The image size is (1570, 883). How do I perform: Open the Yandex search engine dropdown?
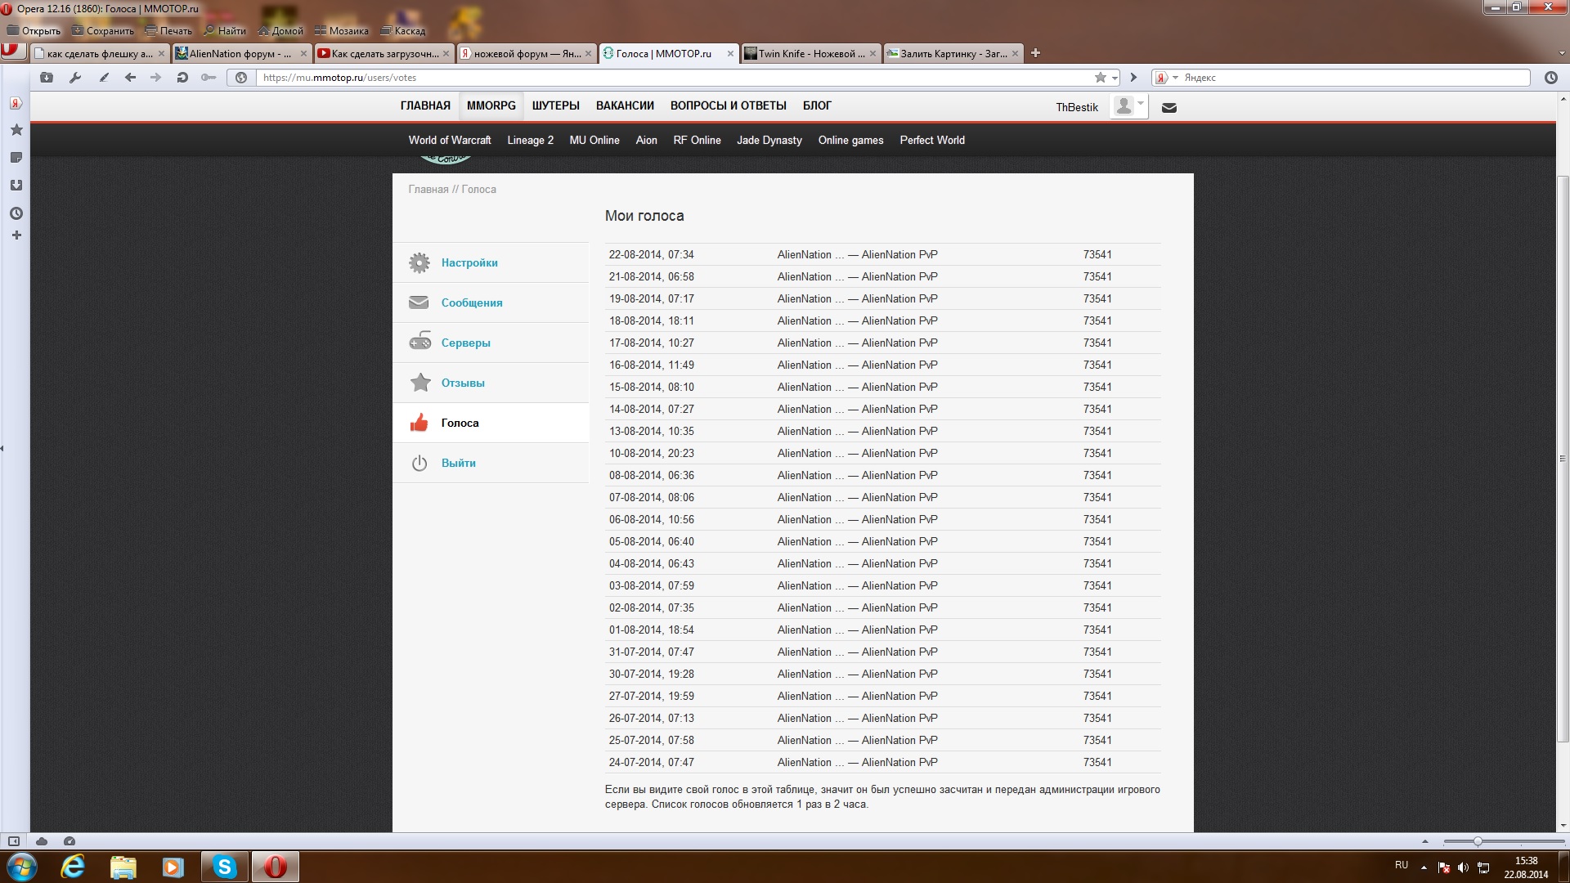coord(1175,78)
